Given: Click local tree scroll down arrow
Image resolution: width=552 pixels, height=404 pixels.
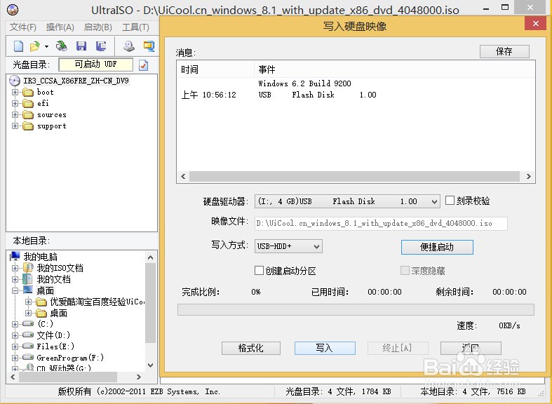Looking at the screenshot, I should [150, 365].
